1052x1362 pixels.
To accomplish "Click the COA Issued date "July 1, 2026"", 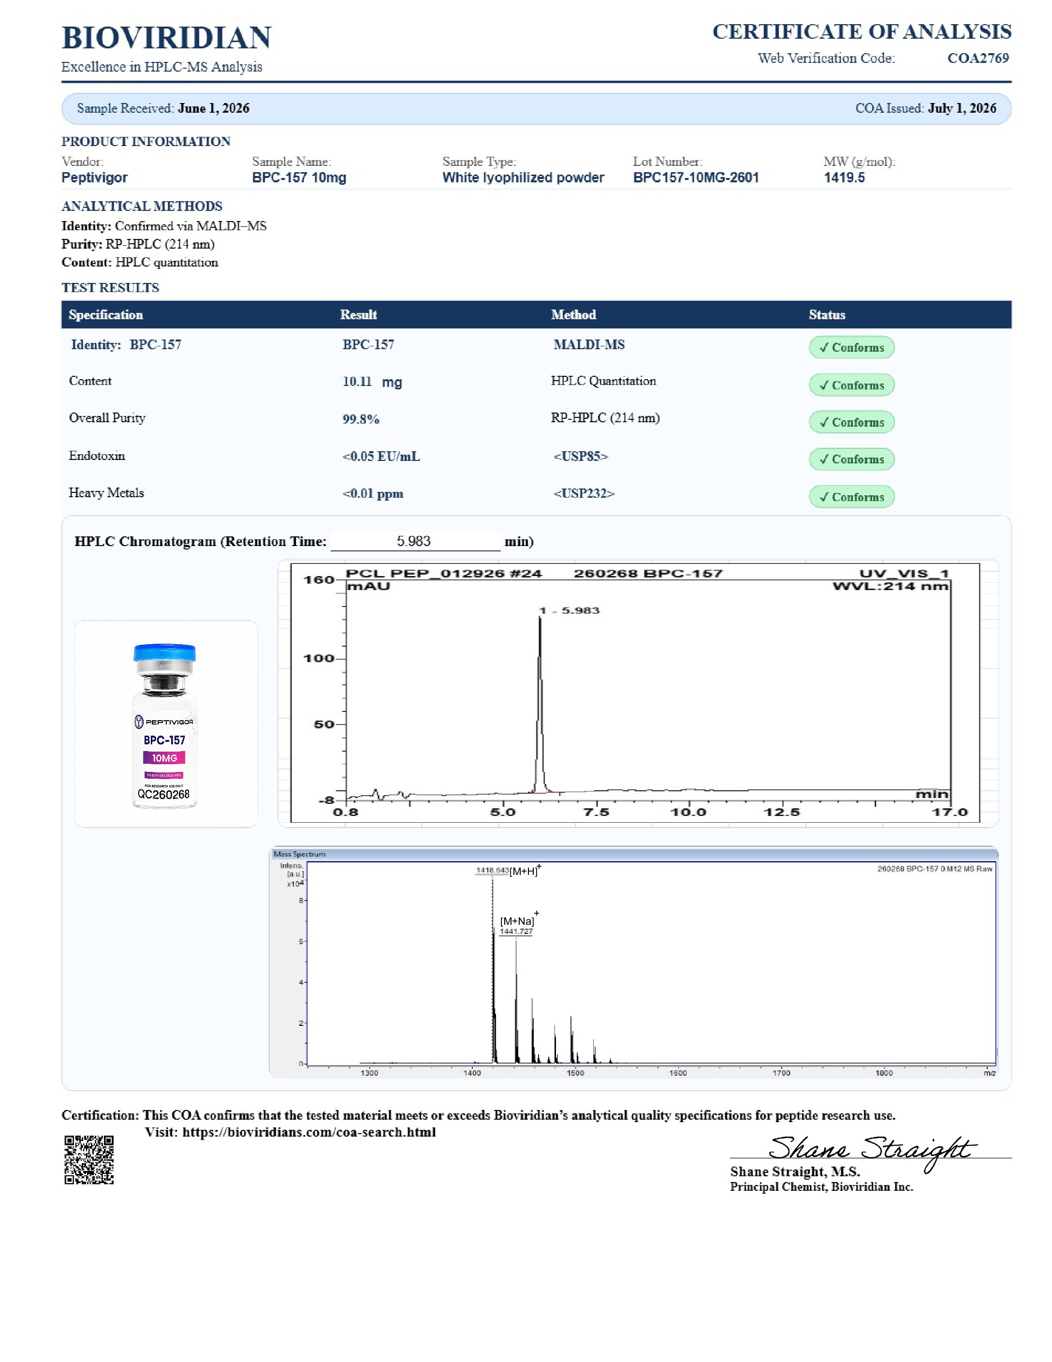I will pyautogui.click(x=962, y=108).
